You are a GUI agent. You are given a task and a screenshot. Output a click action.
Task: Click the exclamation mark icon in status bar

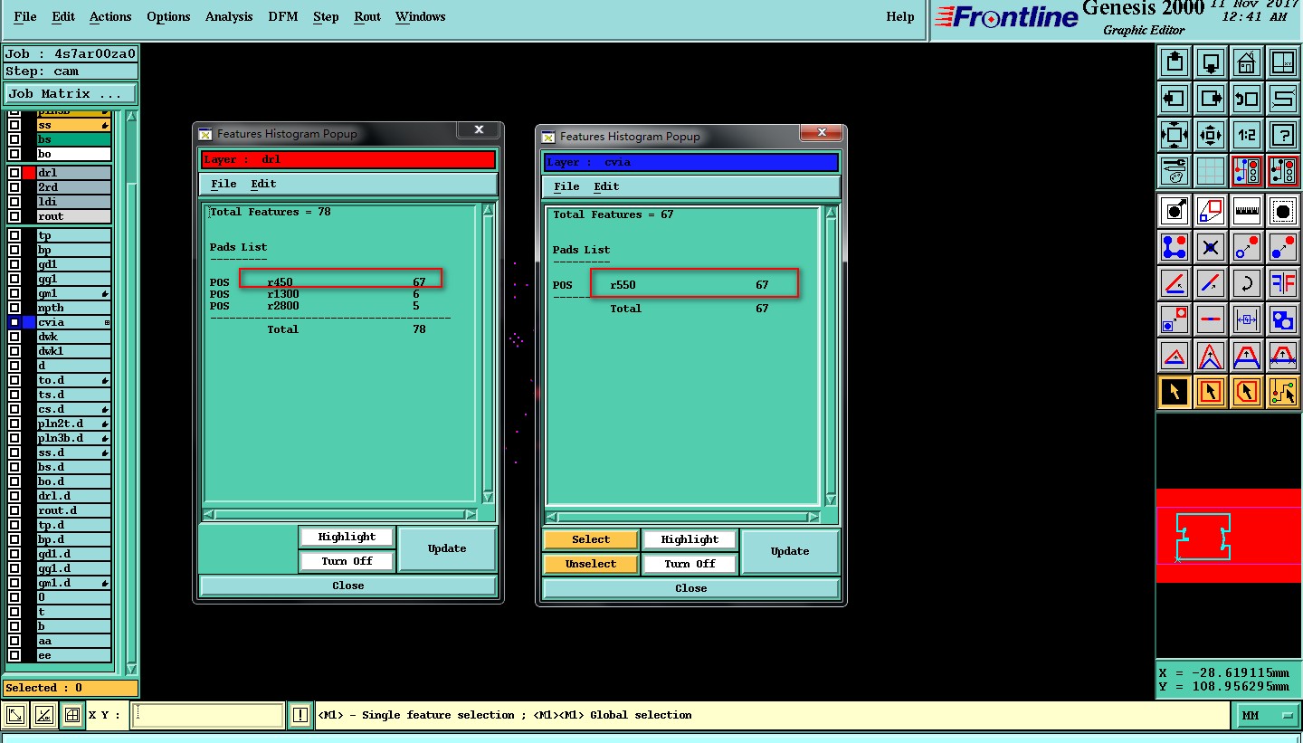click(300, 715)
